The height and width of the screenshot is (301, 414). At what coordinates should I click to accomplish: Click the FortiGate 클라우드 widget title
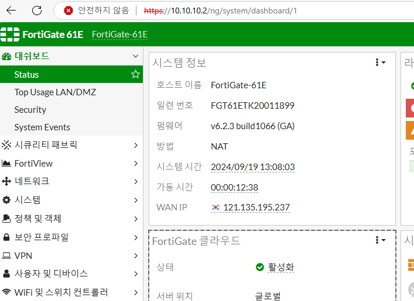pos(196,241)
